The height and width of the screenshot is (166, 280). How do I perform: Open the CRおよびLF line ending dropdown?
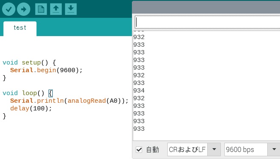(194, 149)
